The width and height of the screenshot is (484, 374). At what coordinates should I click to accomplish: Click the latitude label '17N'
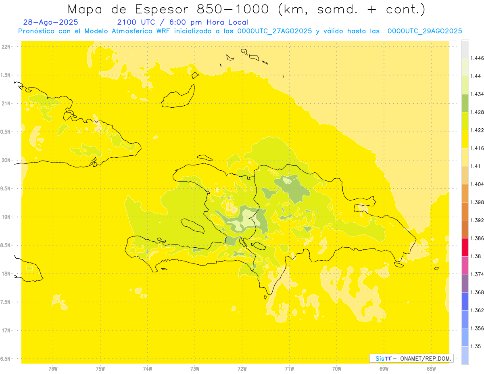point(6,331)
